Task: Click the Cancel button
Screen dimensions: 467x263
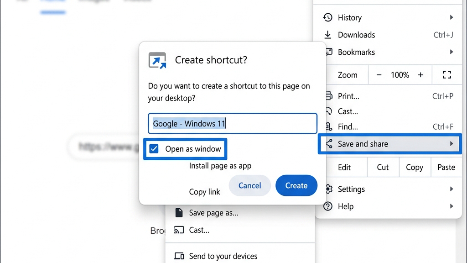Action: pyautogui.click(x=249, y=185)
